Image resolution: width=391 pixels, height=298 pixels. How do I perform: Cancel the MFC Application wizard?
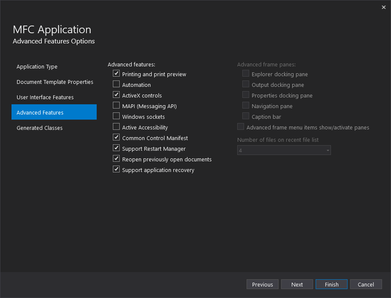(x=366, y=284)
